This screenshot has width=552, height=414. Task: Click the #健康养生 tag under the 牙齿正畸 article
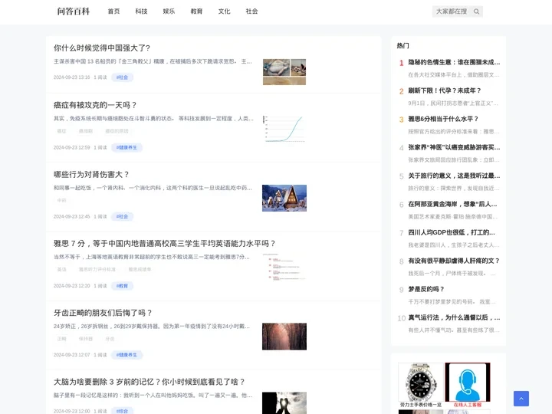coord(127,355)
